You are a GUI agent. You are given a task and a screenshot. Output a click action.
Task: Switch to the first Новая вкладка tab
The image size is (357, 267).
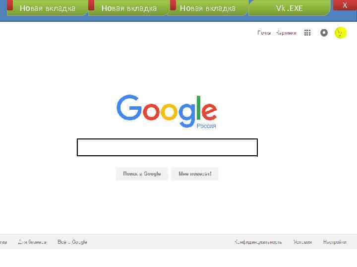click(x=48, y=8)
